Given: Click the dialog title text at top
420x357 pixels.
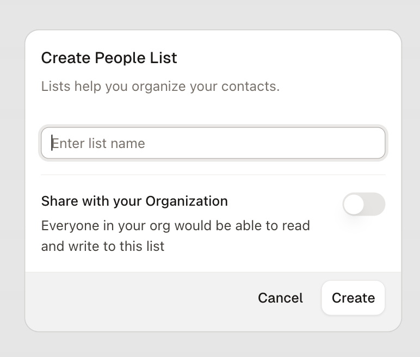Looking at the screenshot, I should click(109, 58).
